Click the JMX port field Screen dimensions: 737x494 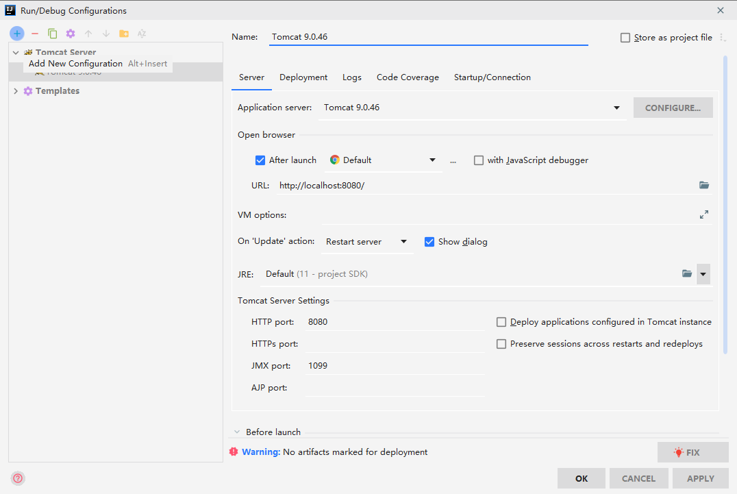[x=395, y=366]
